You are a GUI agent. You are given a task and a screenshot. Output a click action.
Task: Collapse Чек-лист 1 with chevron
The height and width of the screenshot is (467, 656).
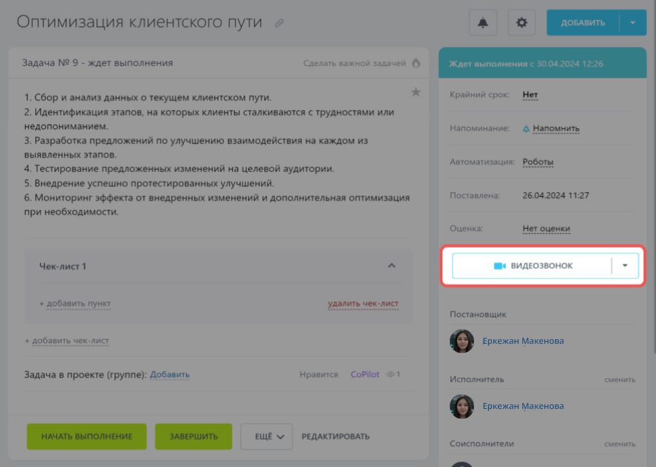click(x=391, y=265)
